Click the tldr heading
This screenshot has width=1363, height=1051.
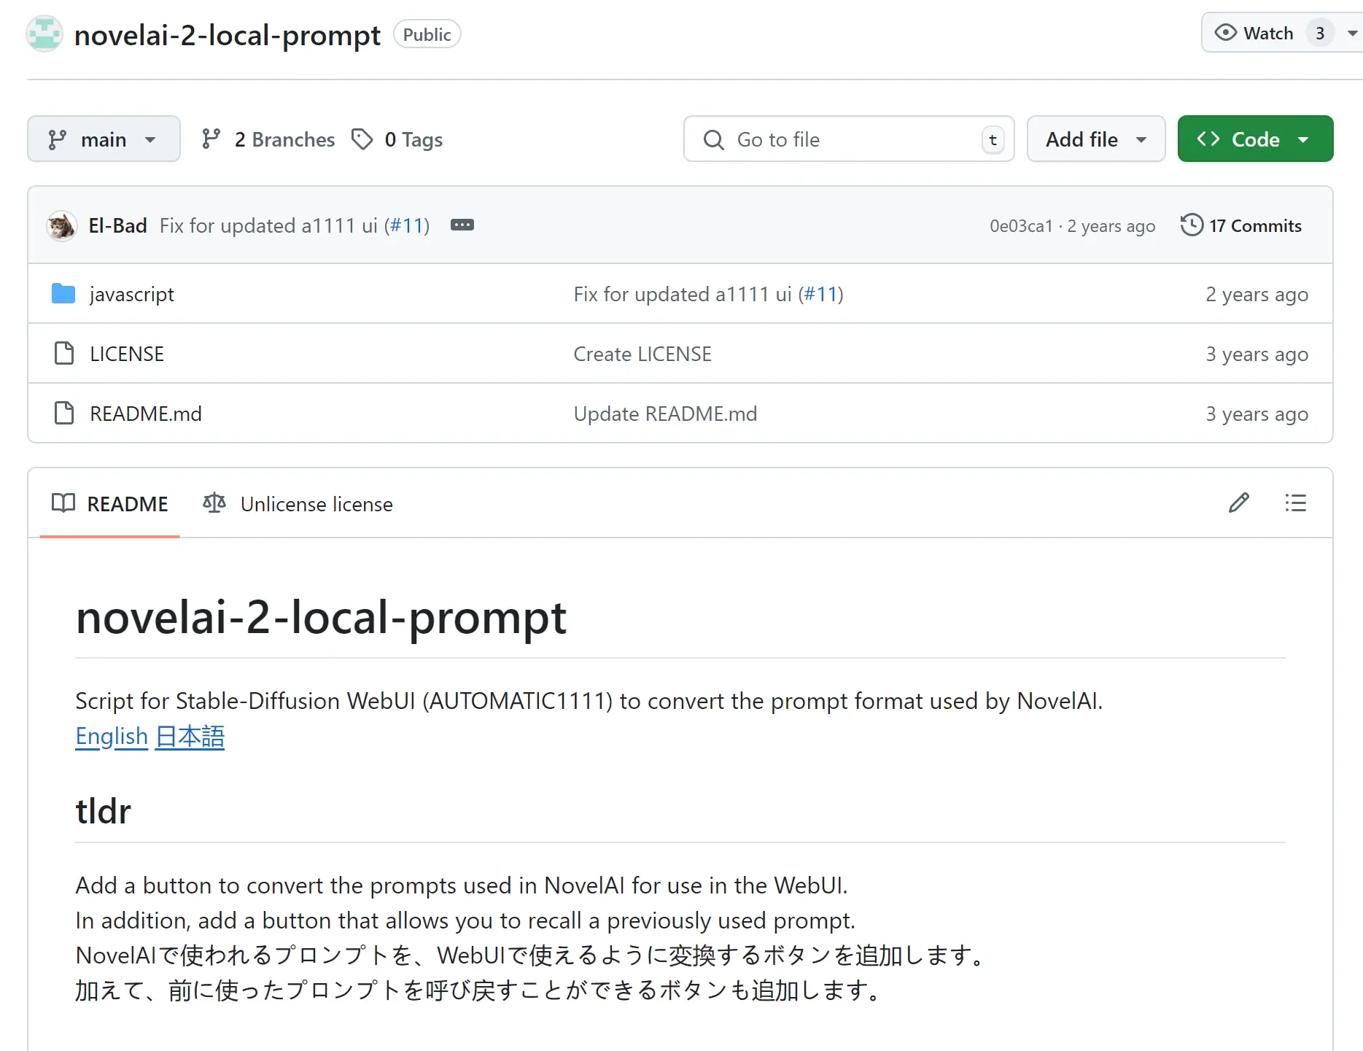(104, 811)
